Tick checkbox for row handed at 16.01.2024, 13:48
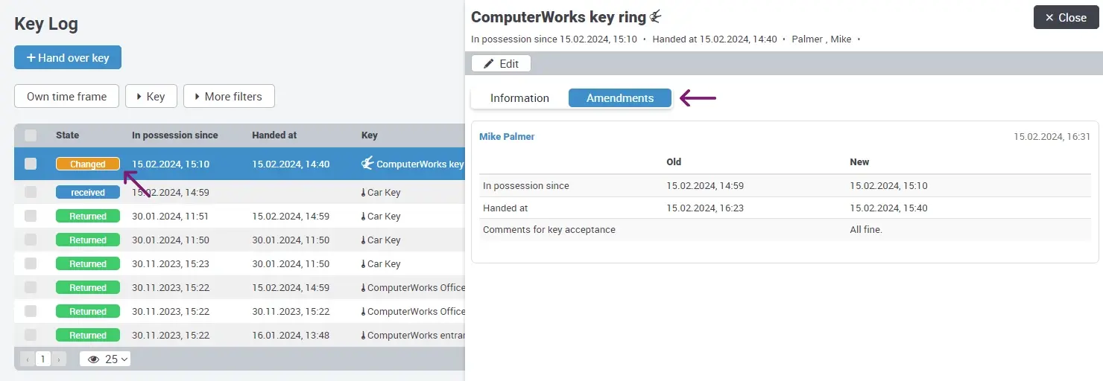Image resolution: width=1103 pixels, height=381 pixels. click(31, 335)
